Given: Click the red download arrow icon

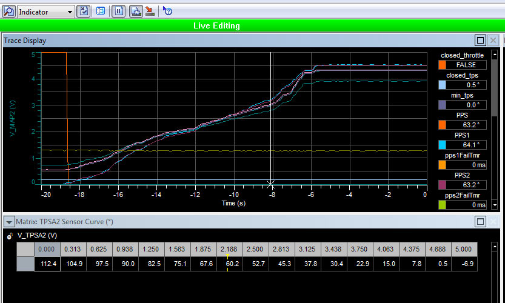Looking at the screenshot, I should point(150,12).
